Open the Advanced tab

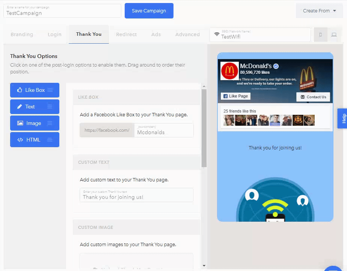[x=187, y=34]
